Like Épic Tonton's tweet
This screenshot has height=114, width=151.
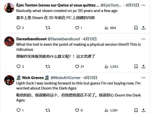click(77, 28)
